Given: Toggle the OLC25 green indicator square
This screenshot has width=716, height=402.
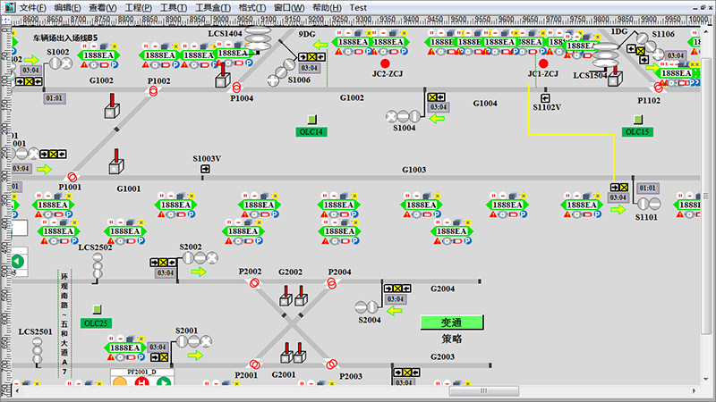Looking at the screenshot, I should [x=97, y=310].
